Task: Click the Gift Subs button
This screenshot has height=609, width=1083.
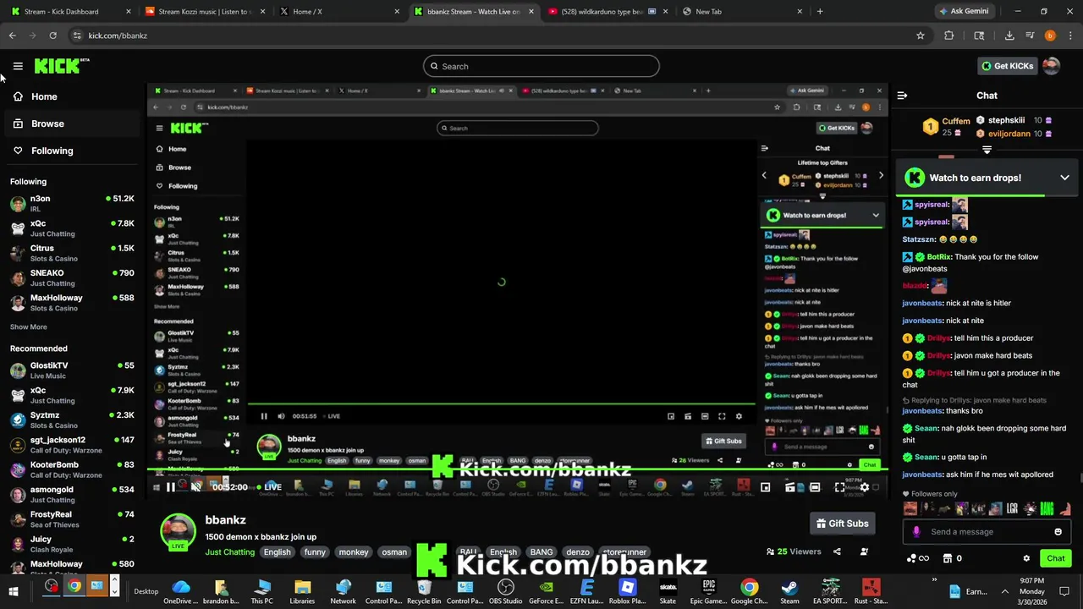Action: [842, 524]
